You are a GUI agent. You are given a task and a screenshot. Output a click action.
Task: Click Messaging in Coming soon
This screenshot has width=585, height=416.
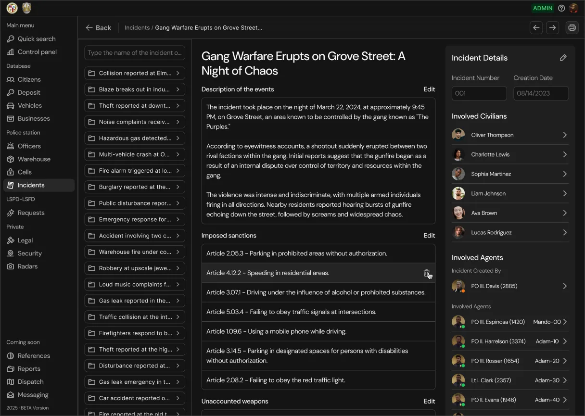coord(38,395)
